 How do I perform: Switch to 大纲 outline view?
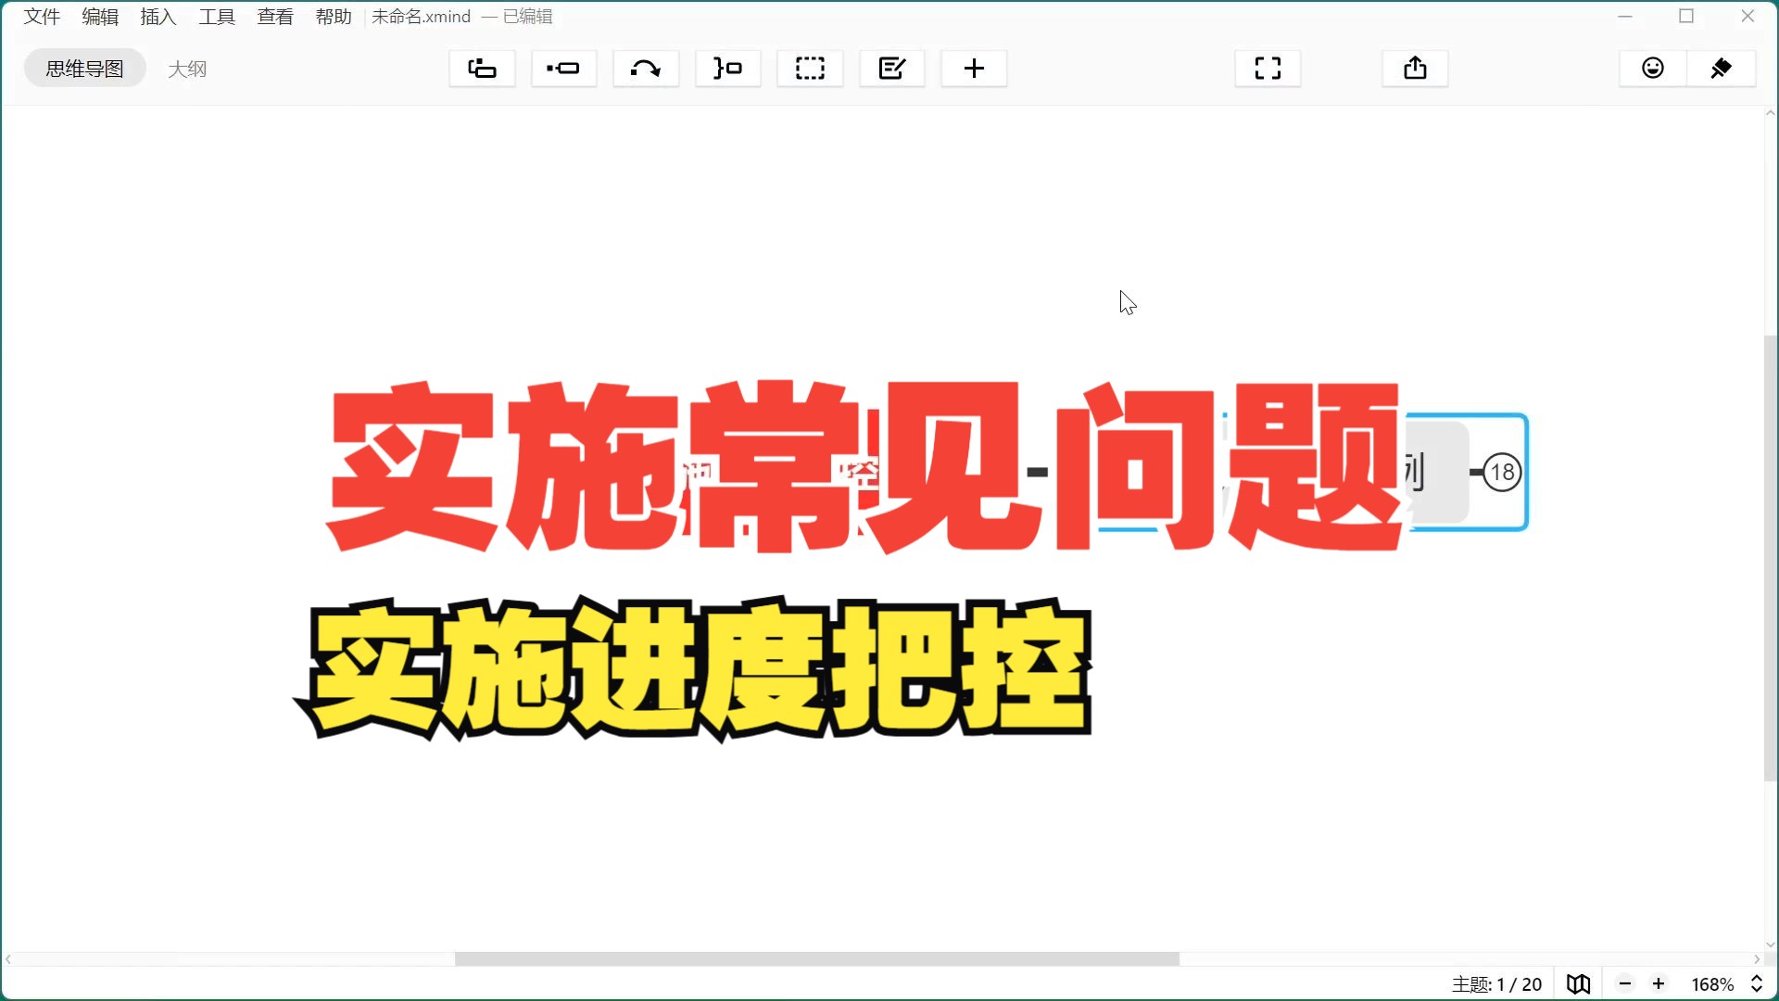tap(187, 69)
